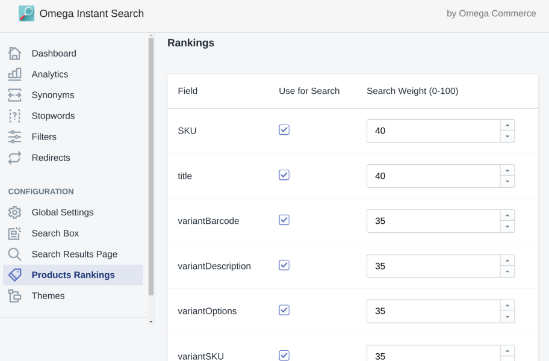Click the Search Results Page magnifier icon
549x361 pixels.
[14, 255]
